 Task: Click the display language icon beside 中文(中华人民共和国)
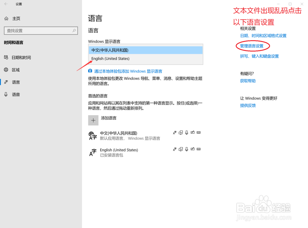click(175, 132)
